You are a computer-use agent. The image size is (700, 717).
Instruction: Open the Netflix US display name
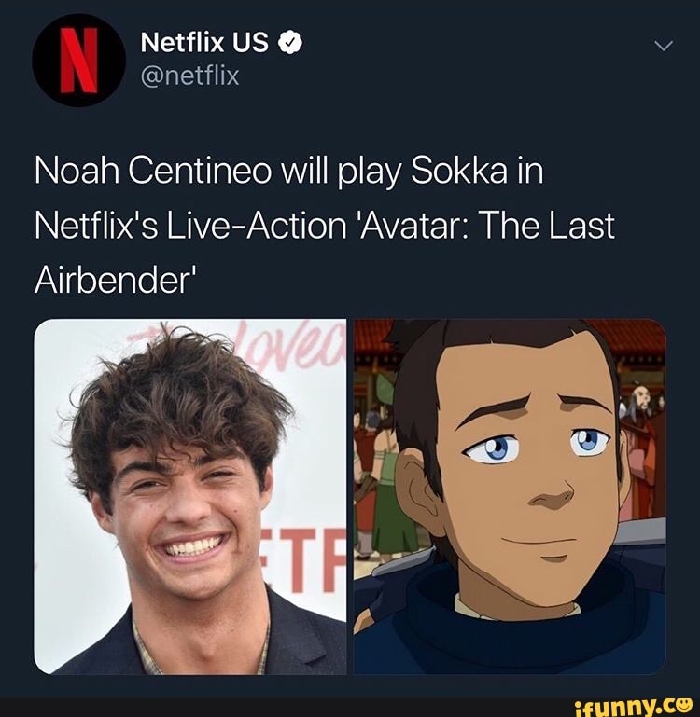tap(204, 43)
